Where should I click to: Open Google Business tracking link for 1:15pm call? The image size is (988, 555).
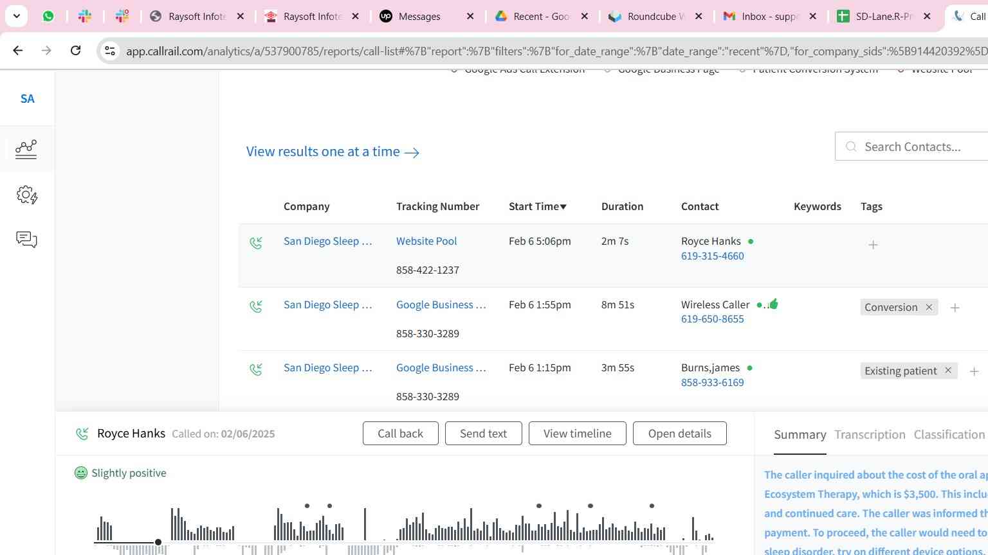[x=441, y=367]
